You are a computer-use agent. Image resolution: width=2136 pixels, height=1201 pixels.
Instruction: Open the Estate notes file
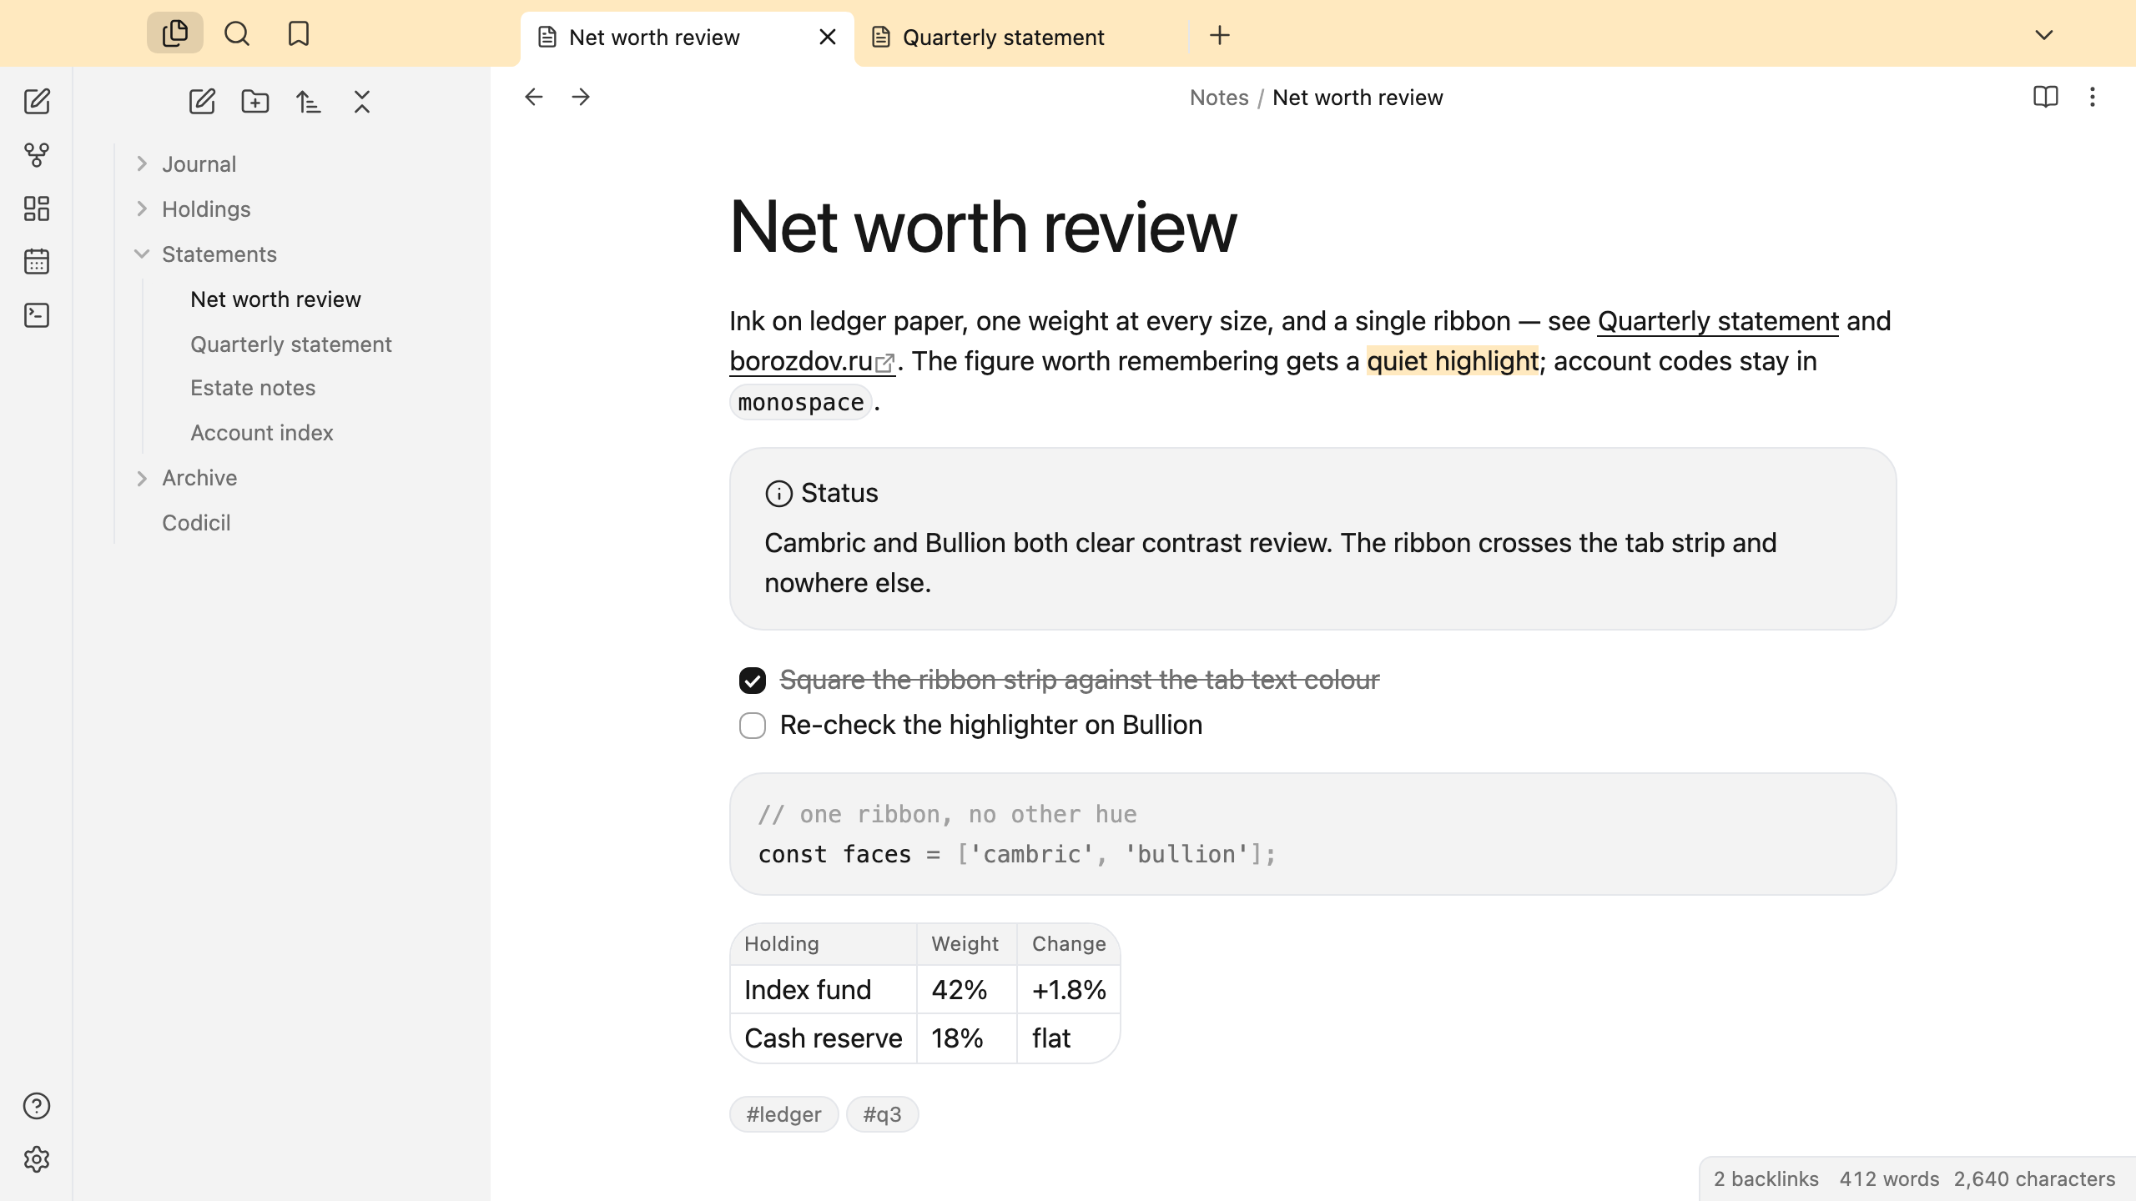pyautogui.click(x=253, y=388)
